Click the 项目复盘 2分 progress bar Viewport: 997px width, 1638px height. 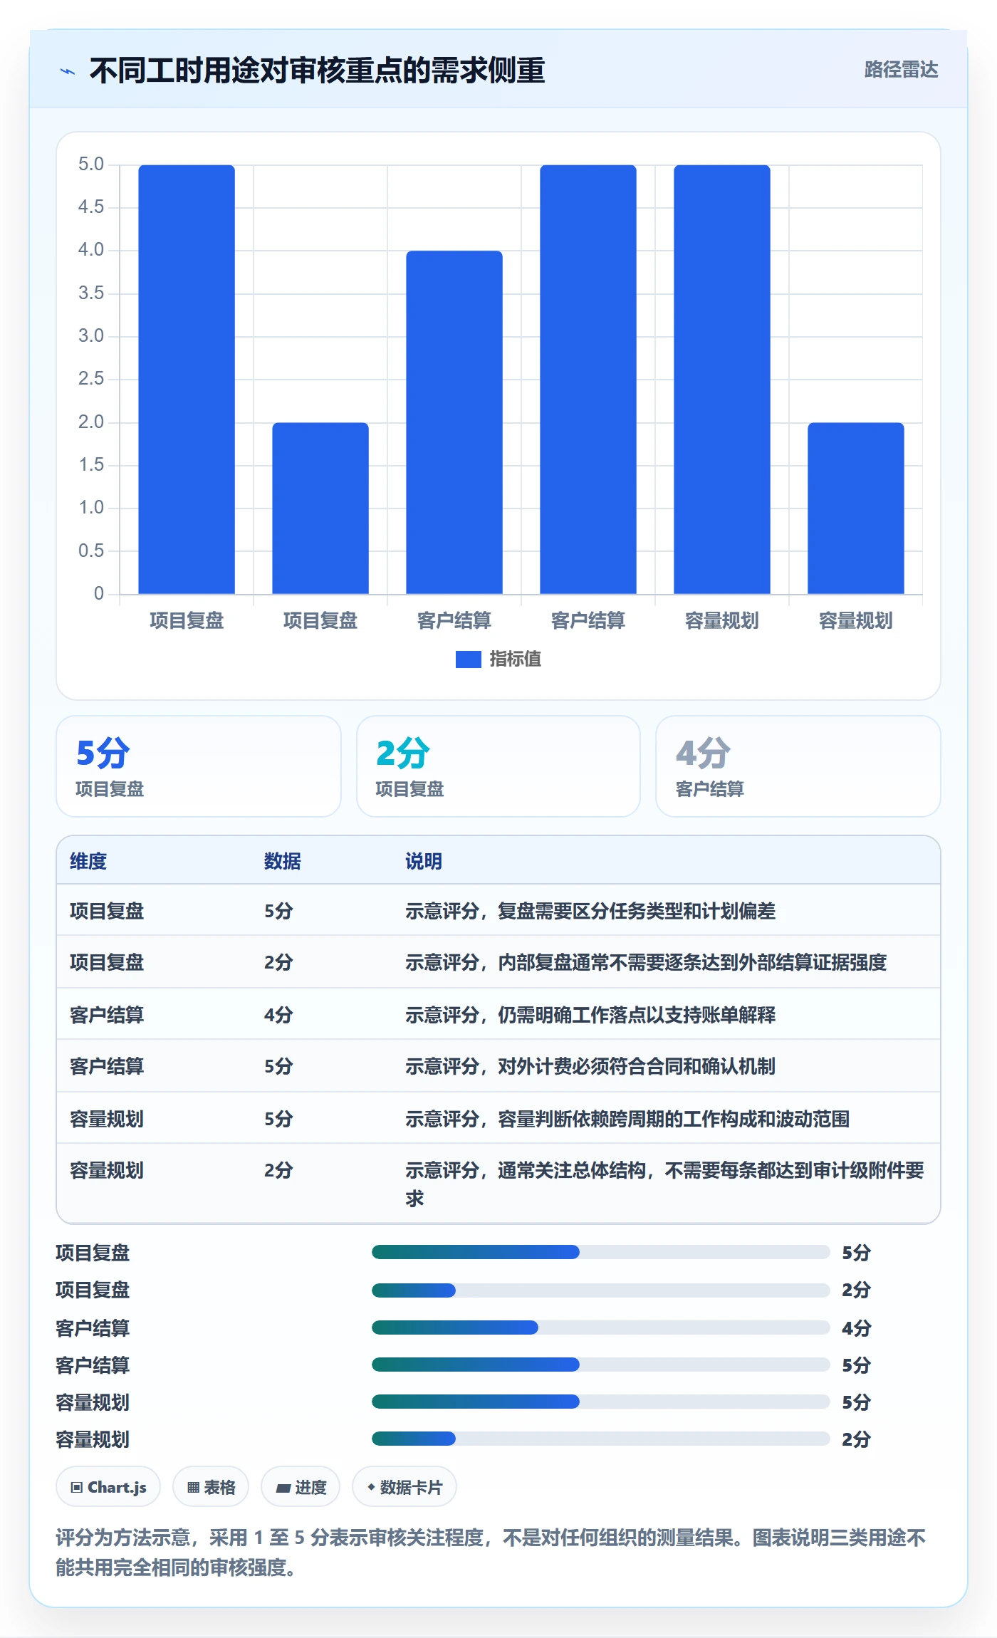[601, 1290]
